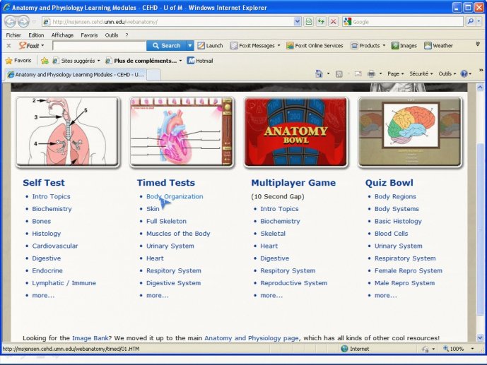Screen dimensions: 487x365
Task: Click the Google search box
Action: coord(406,22)
